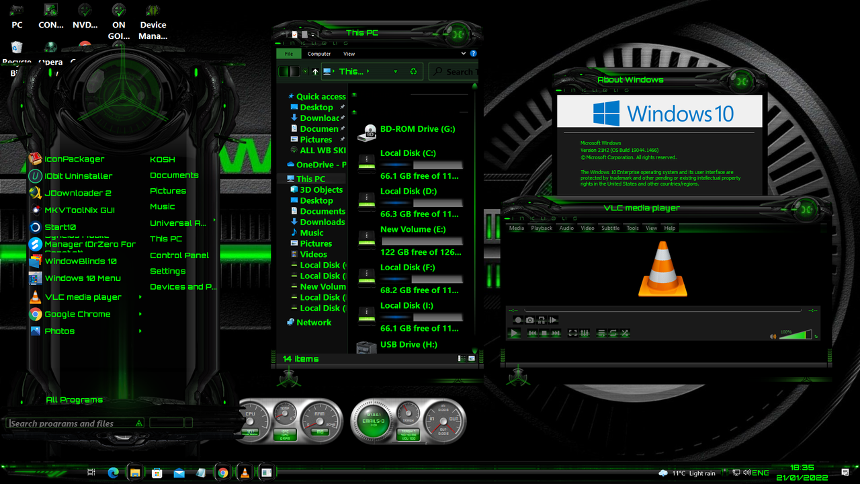
Task: Open the File tab in This PC
Action: 288,54
